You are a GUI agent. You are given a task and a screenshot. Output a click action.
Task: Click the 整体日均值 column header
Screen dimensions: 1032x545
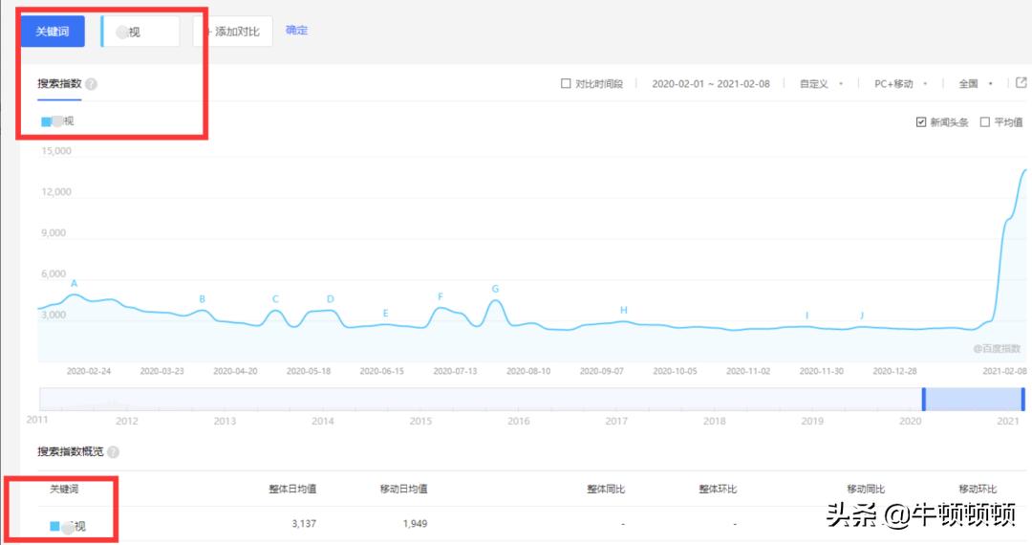pos(293,489)
